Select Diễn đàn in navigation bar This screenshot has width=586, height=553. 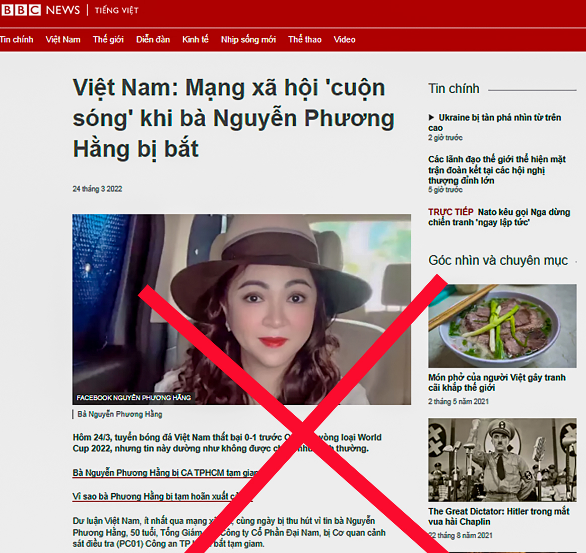click(153, 40)
